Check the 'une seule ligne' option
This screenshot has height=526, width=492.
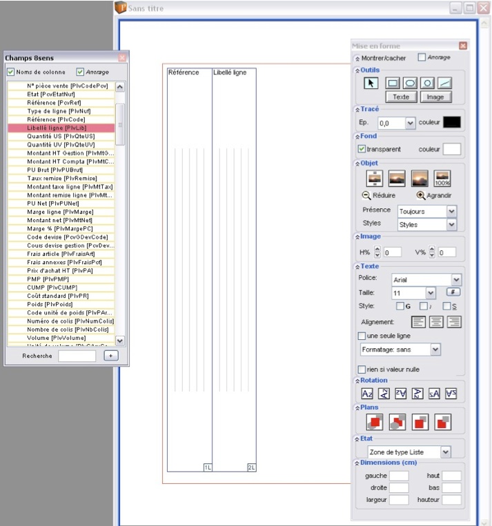coord(362,336)
